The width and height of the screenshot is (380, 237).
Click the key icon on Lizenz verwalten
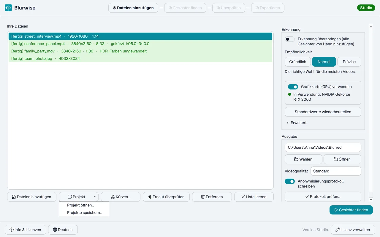(337, 230)
